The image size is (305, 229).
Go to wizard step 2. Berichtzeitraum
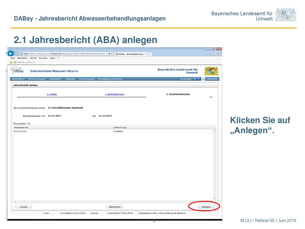point(115,94)
